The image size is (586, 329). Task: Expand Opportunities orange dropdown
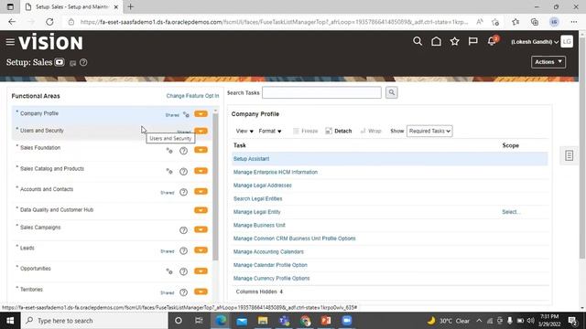coord(201,271)
